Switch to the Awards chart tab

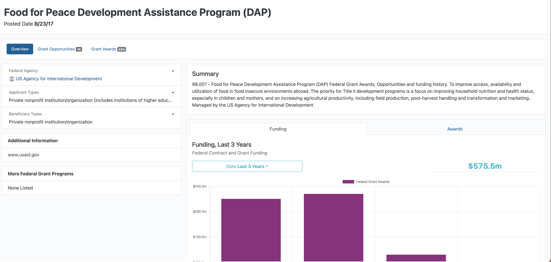(x=455, y=129)
